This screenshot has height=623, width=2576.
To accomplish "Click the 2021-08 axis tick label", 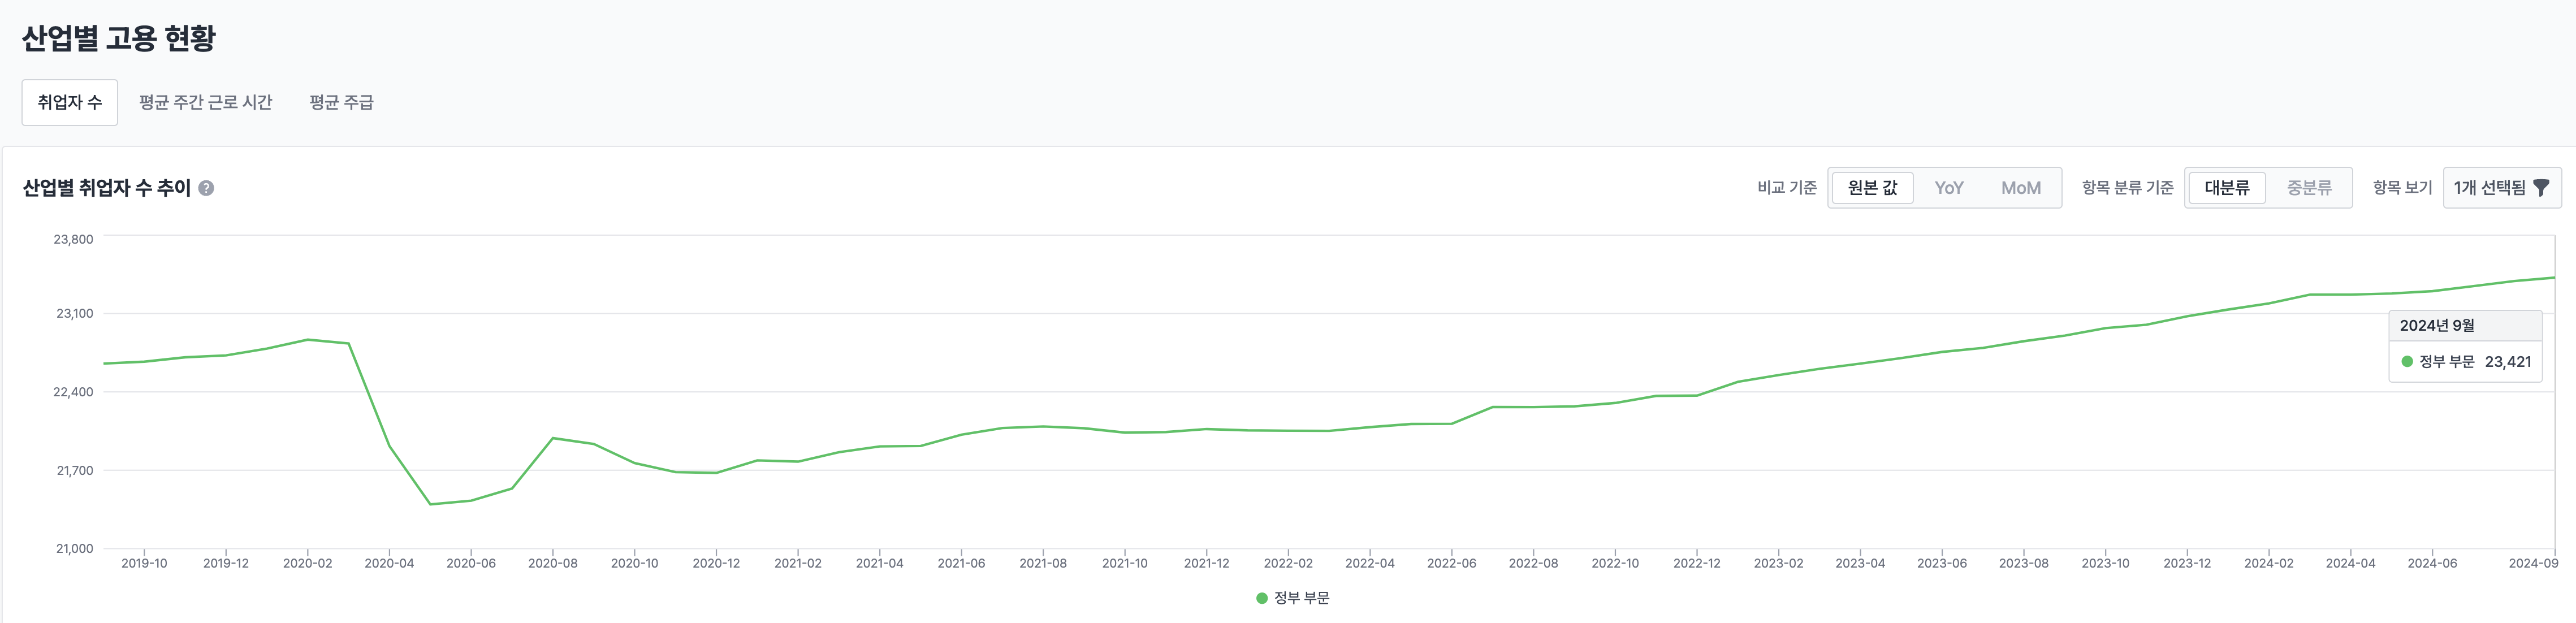I will tap(1043, 564).
